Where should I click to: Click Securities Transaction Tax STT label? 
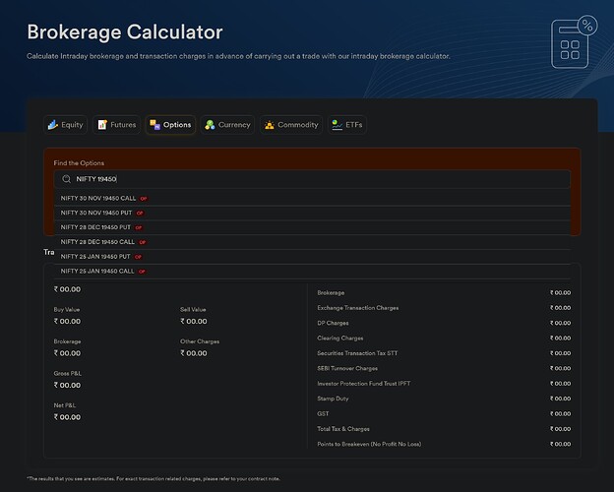point(357,353)
